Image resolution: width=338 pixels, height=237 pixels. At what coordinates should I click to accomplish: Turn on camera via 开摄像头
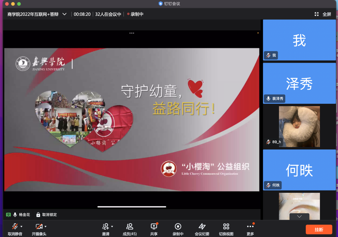[x=39, y=227]
